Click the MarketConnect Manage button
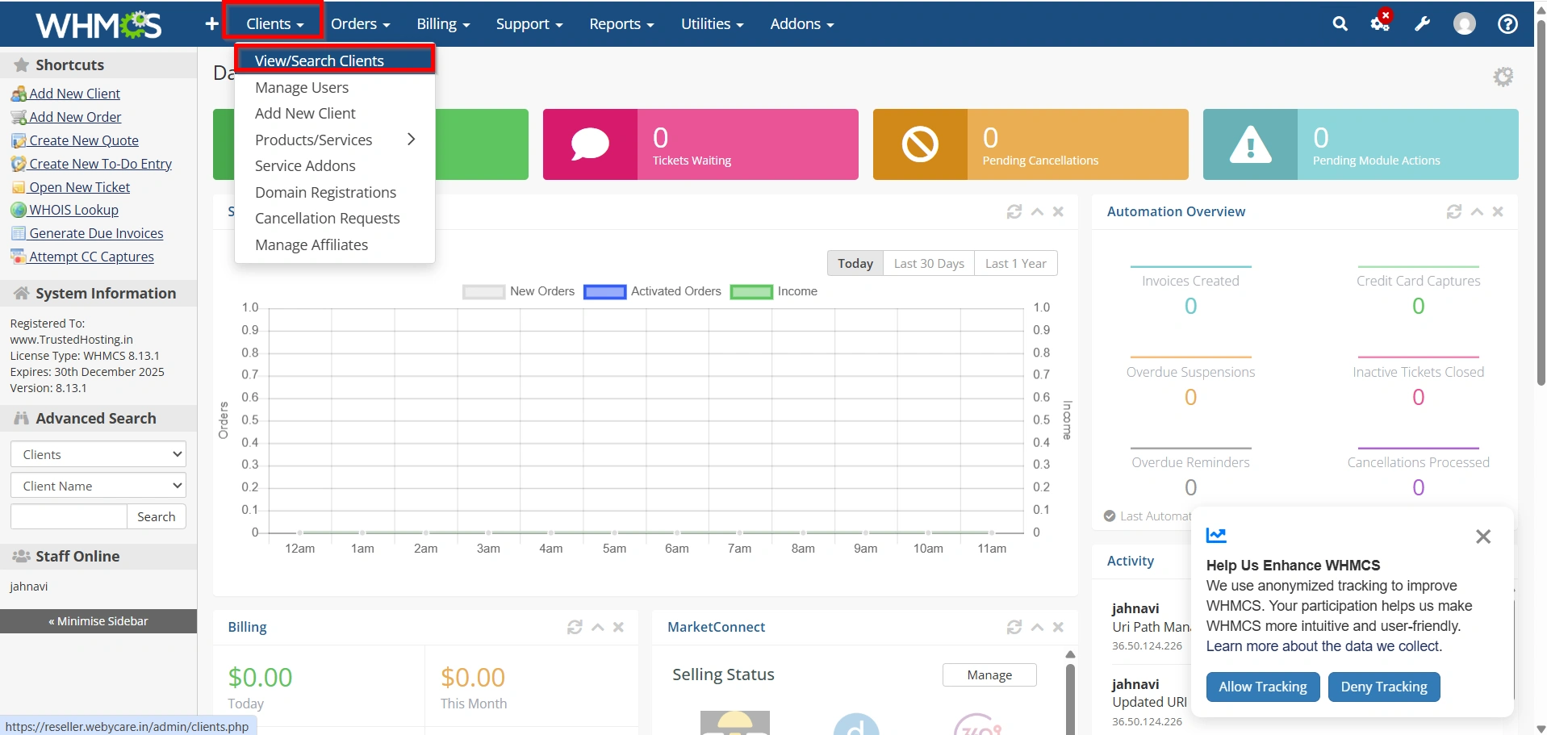 click(x=989, y=675)
